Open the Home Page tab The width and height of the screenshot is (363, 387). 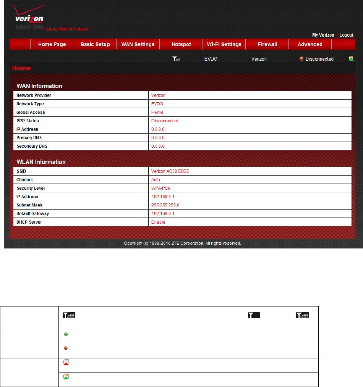(52, 44)
